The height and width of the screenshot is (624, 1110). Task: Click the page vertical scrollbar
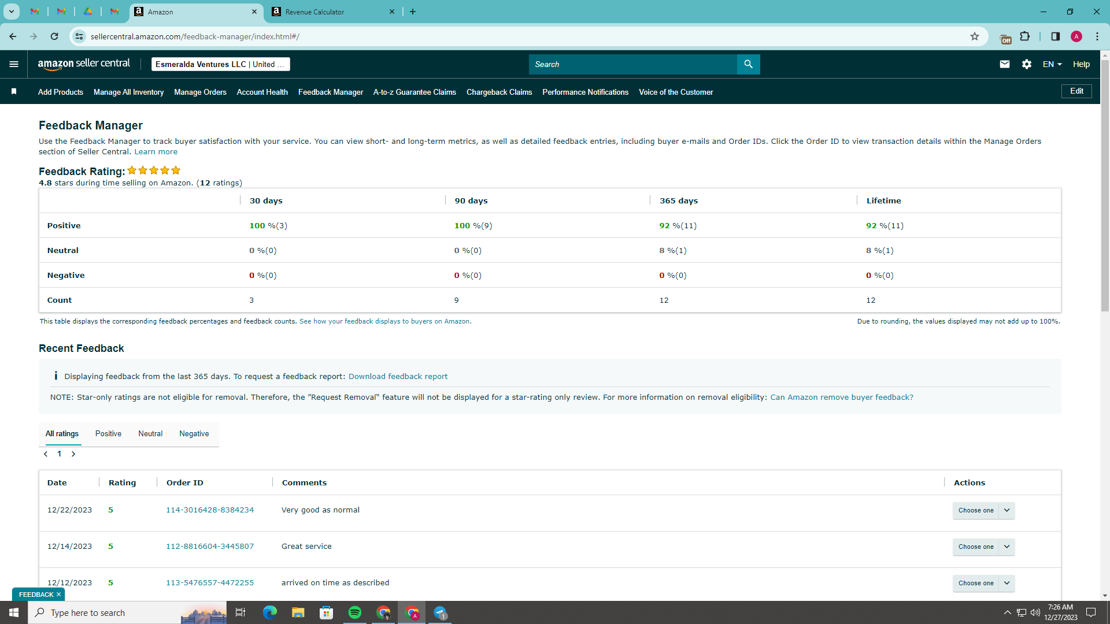click(x=1105, y=185)
